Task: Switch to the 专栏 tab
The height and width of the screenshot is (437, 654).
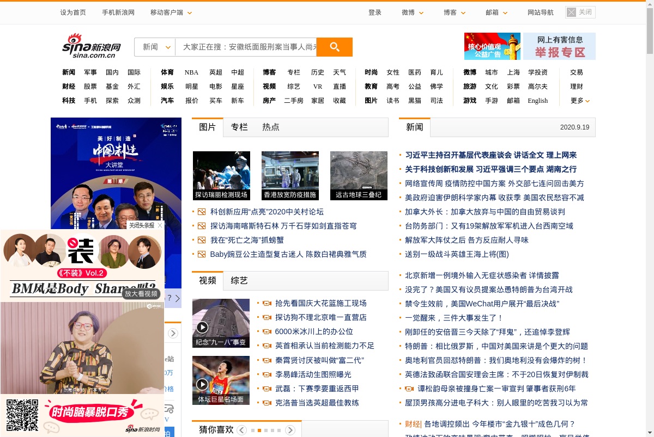Action: [x=239, y=127]
